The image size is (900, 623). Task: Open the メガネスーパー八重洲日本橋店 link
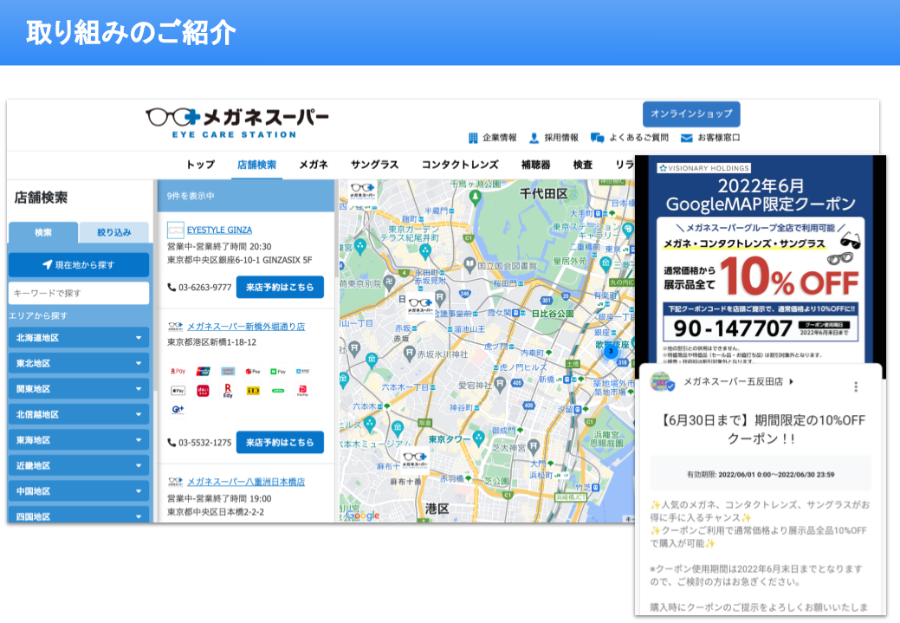click(246, 482)
